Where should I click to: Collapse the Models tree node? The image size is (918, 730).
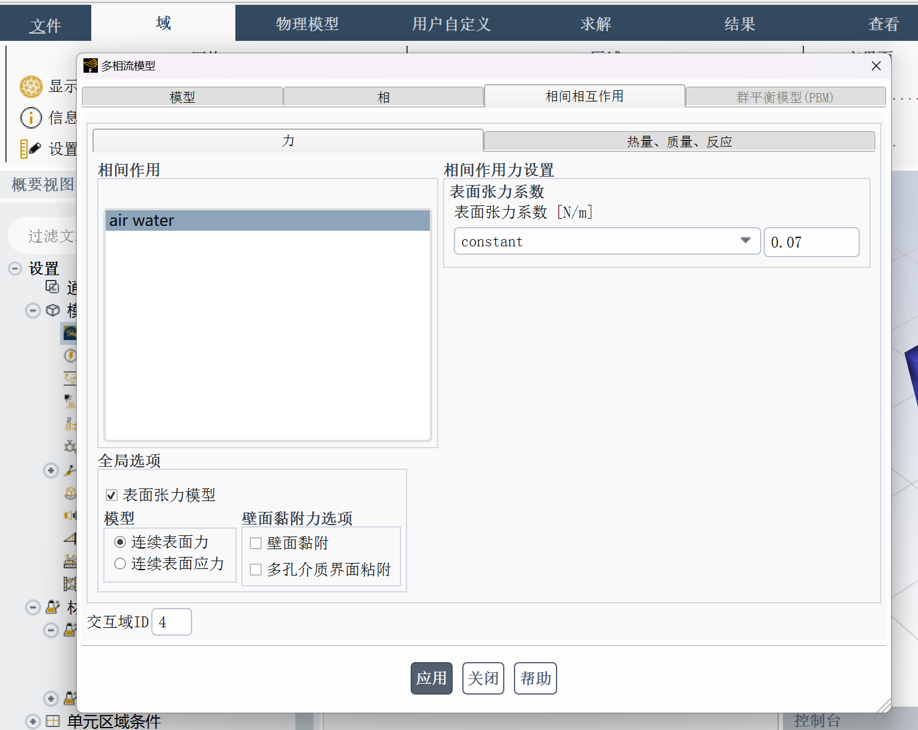pyautogui.click(x=33, y=311)
